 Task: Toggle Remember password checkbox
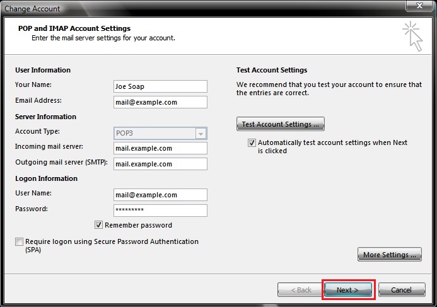tap(98, 225)
